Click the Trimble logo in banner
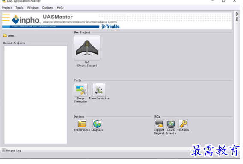 pos(111,26)
